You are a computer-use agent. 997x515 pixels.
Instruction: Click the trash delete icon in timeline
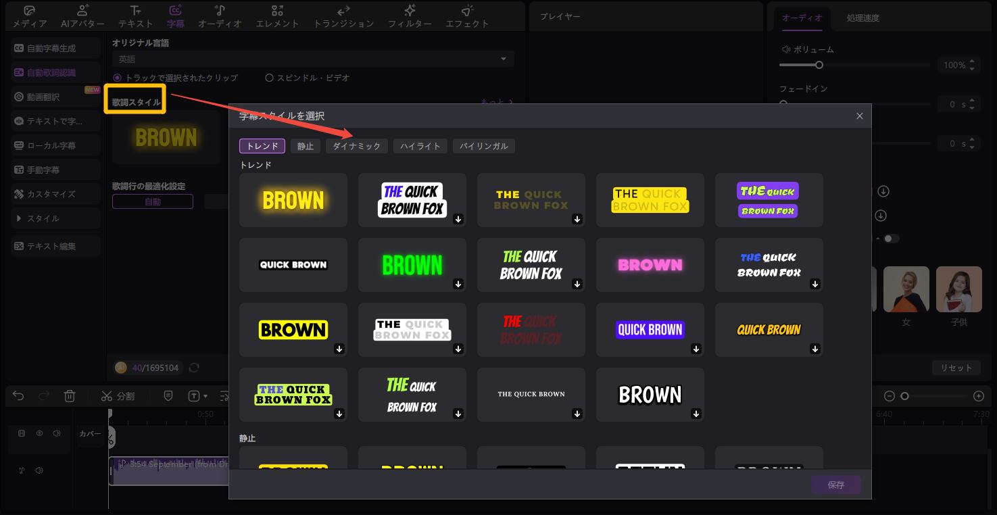tap(70, 396)
